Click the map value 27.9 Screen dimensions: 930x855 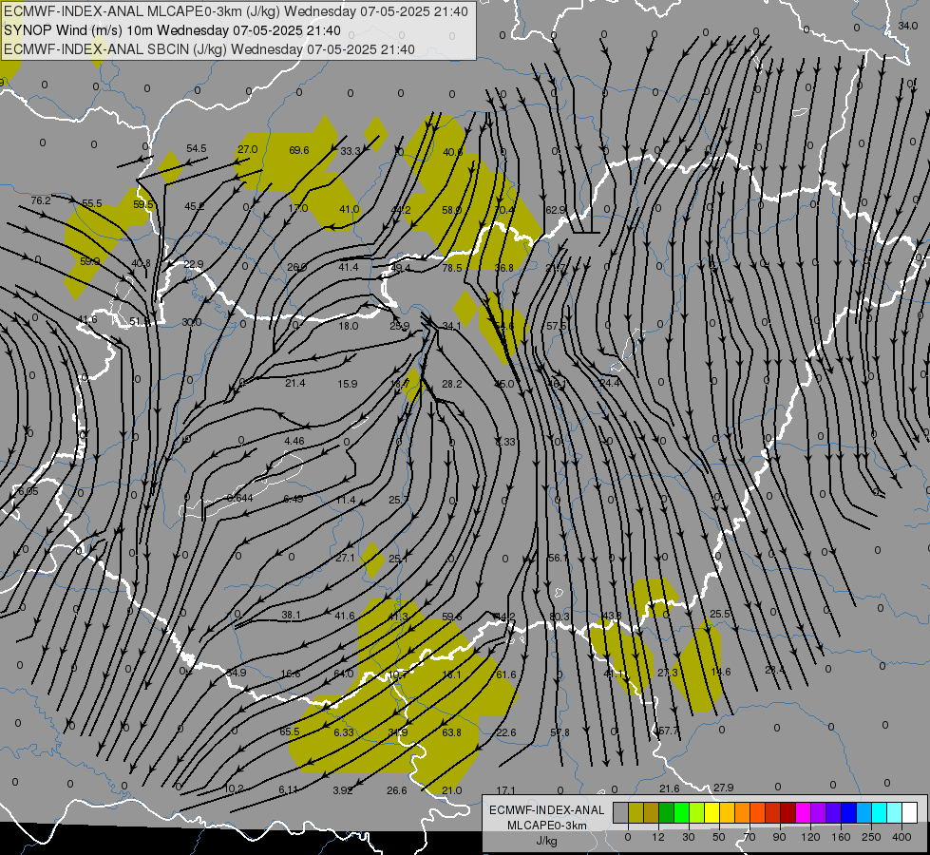coord(724,788)
